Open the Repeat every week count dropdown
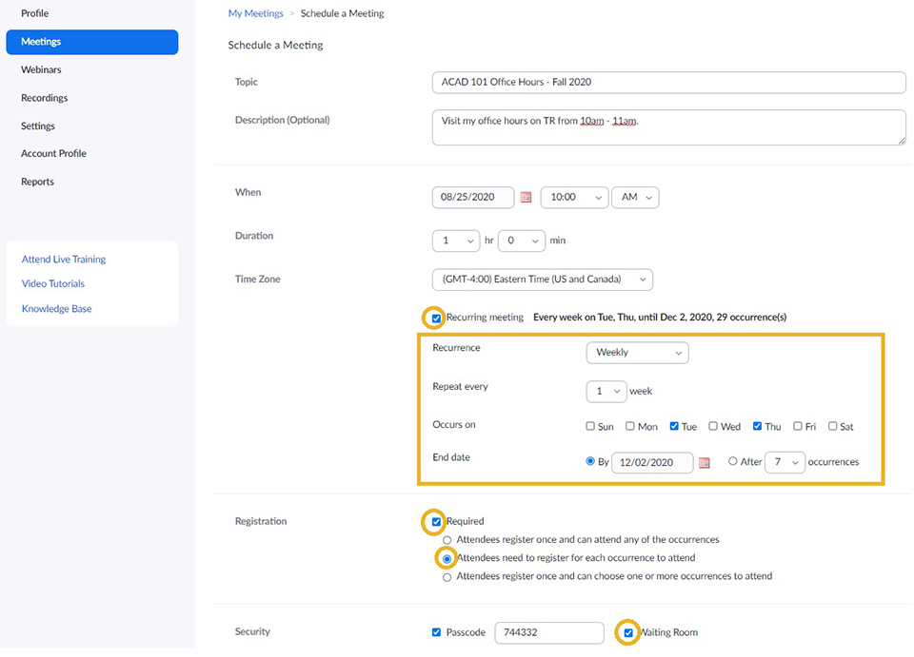The height and width of the screenshot is (657, 914). 606,391
